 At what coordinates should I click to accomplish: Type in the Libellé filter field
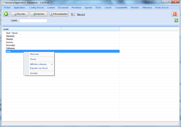[33, 20]
